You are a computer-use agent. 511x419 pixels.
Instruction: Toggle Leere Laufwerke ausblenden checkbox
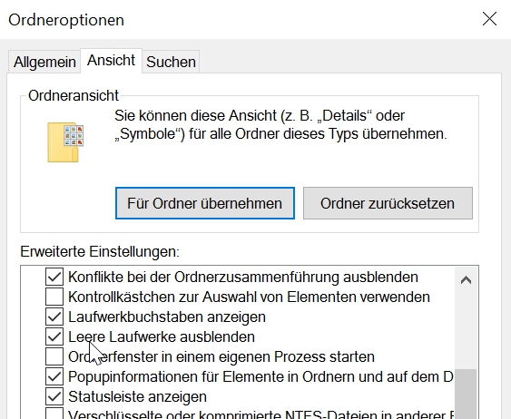(54, 336)
